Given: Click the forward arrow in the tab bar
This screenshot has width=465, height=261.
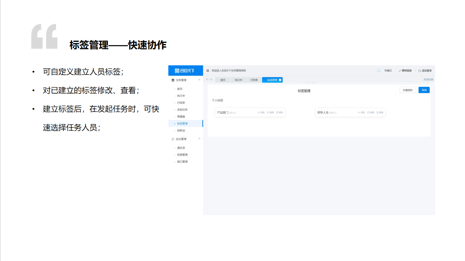Looking at the screenshot, I should (211, 80).
